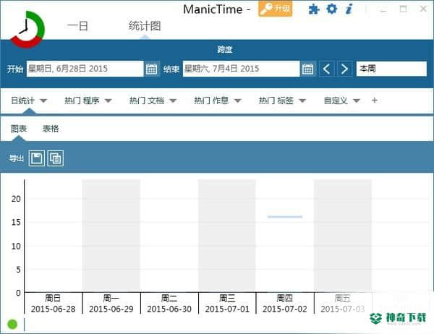Click the ManicTime clock logo
This screenshot has width=434, height=334.
coord(27,29)
